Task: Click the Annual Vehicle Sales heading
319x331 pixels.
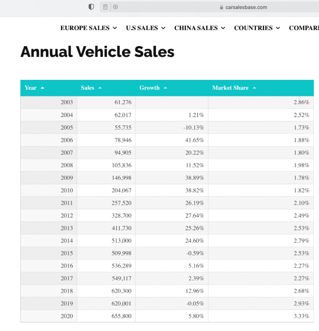Action: tap(97, 52)
